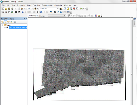Open the Find binoculars tool

pos(55,12)
